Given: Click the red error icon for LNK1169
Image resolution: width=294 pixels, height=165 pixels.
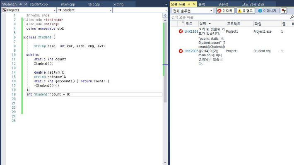Looking at the screenshot, I should click(x=181, y=31).
